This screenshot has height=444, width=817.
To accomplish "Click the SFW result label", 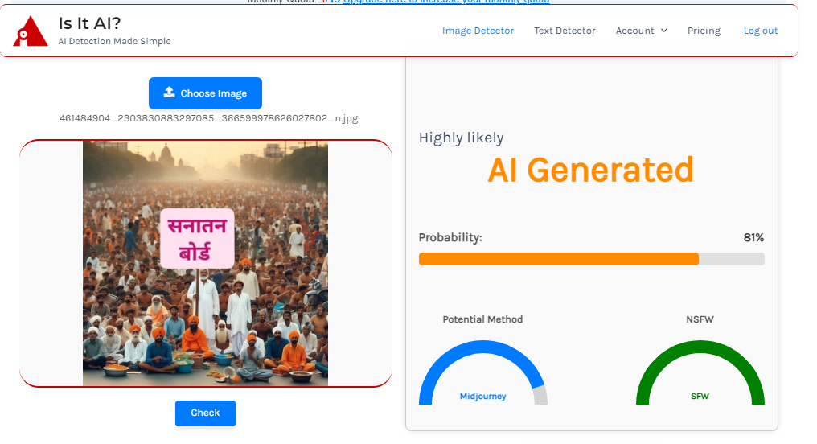I will pos(700,396).
